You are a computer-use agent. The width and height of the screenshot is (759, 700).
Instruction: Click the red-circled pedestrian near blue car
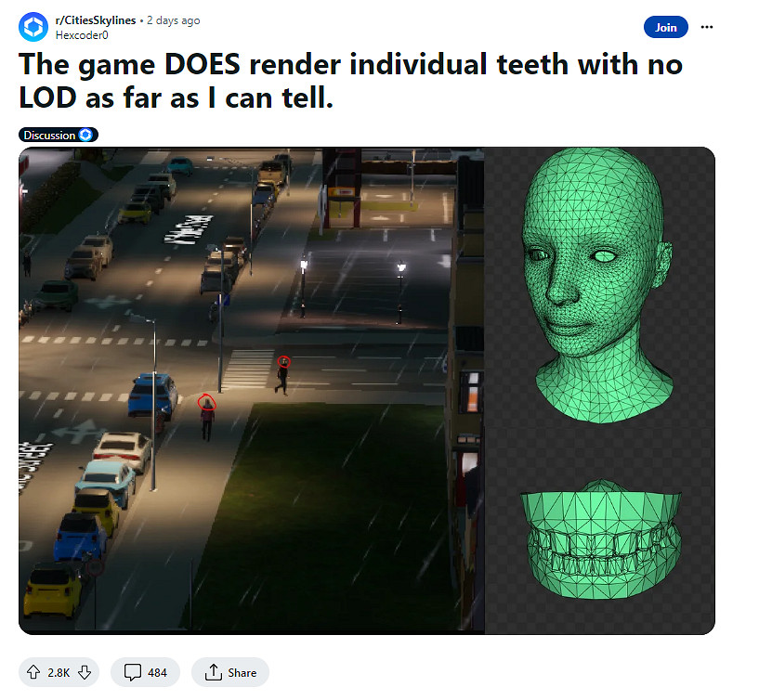click(x=207, y=417)
